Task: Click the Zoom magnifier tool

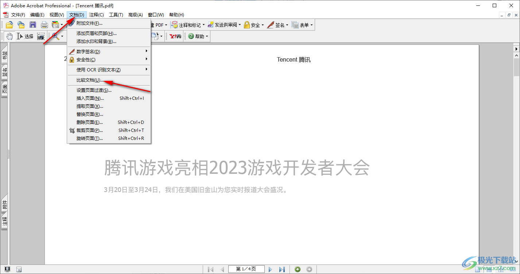Action: pos(55,36)
